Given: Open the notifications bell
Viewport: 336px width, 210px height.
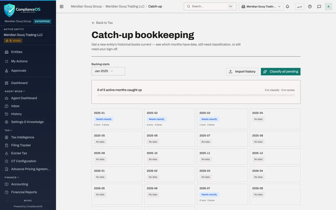Looking at the screenshot, I should pos(287,6).
